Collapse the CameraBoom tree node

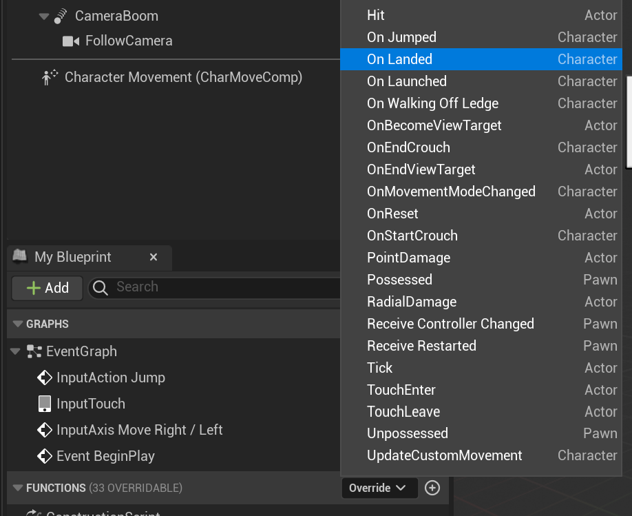pyautogui.click(x=44, y=16)
